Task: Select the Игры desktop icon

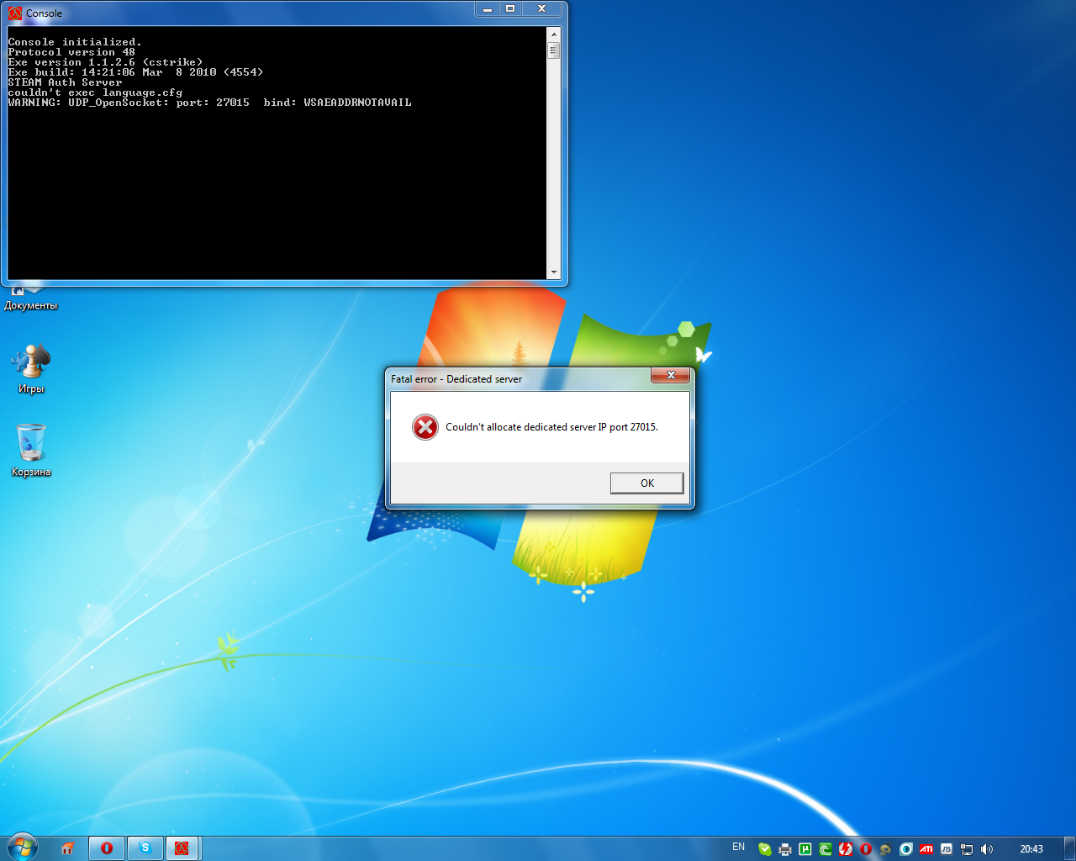Action: (31, 368)
